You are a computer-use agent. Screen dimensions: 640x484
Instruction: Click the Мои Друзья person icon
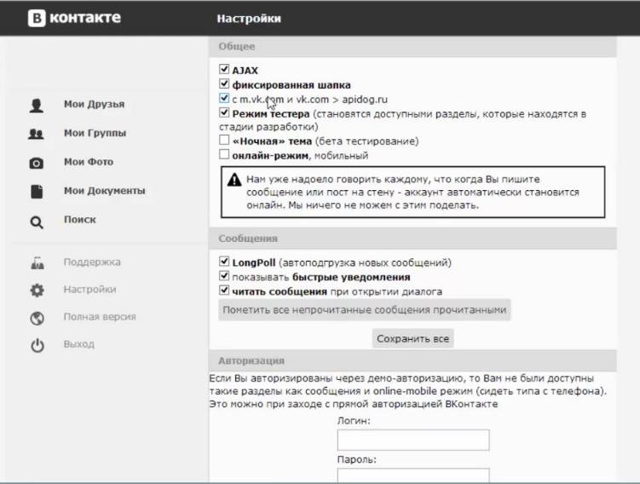[x=37, y=106]
